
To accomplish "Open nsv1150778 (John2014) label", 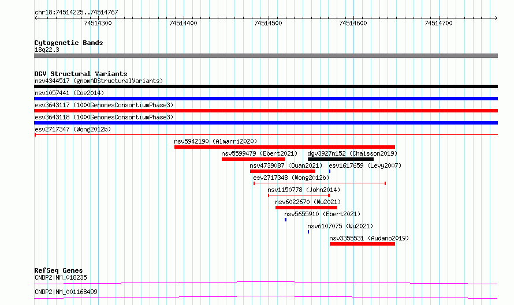I will [304, 190].
